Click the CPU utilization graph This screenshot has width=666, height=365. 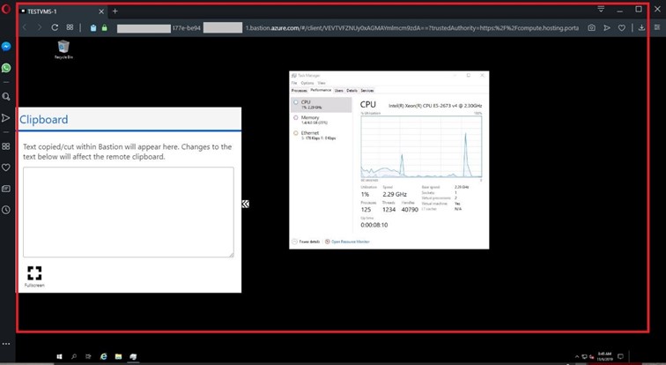[x=421, y=146]
